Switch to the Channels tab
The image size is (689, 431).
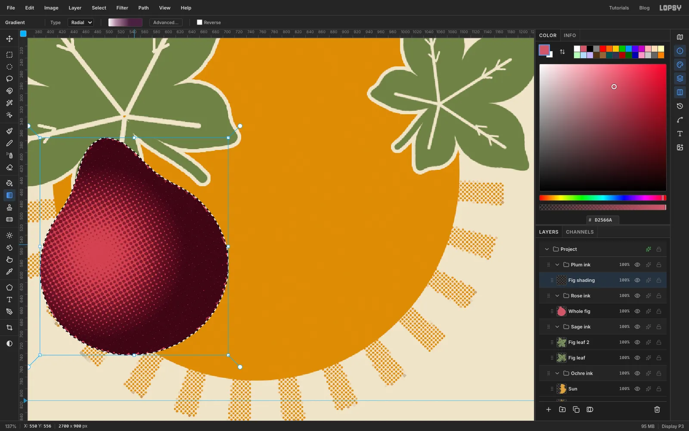580,232
